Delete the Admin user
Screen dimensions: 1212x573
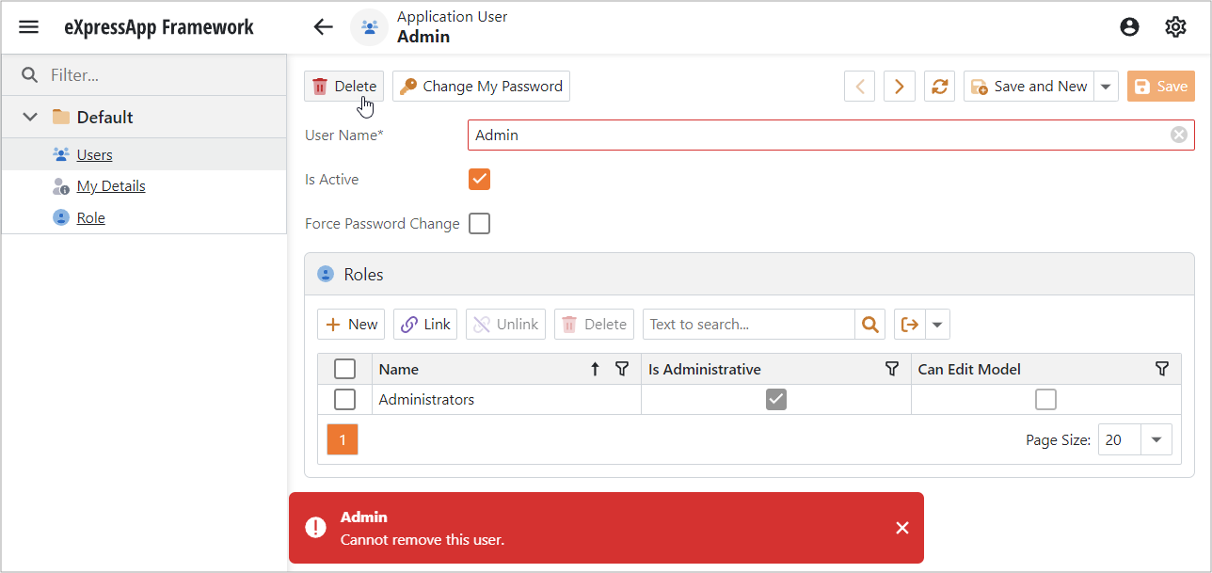pos(343,86)
